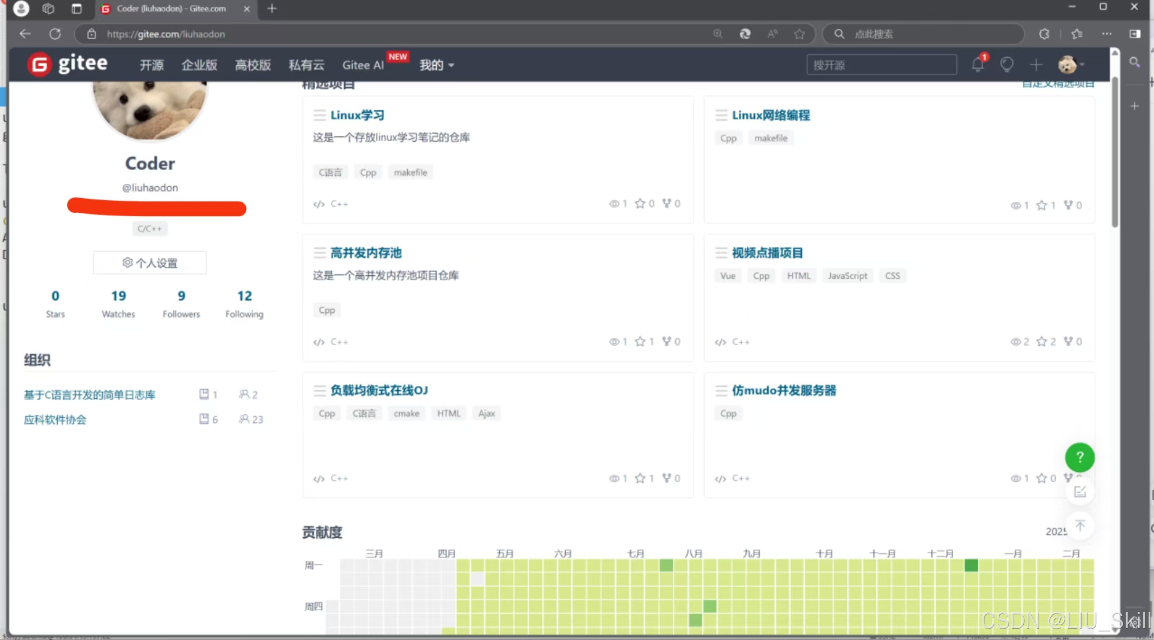This screenshot has width=1154, height=640.
Task: Click the C/C++ tag under profile name
Action: 149,229
